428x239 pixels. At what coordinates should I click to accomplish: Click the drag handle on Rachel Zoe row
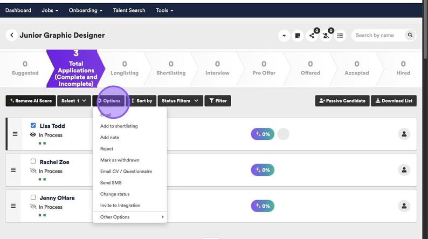click(x=13, y=169)
